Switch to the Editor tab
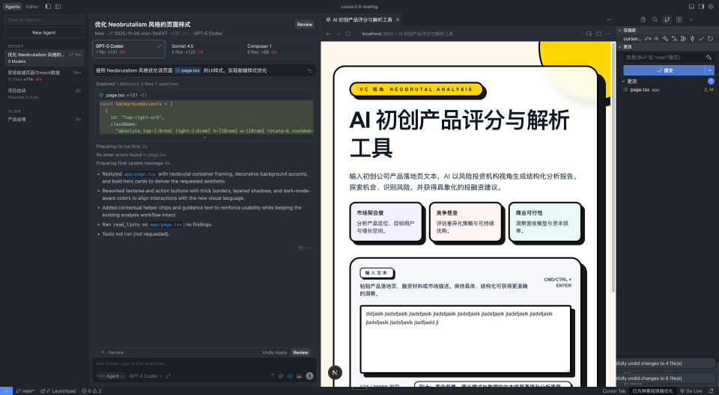719x395 pixels. pyautogui.click(x=32, y=6)
